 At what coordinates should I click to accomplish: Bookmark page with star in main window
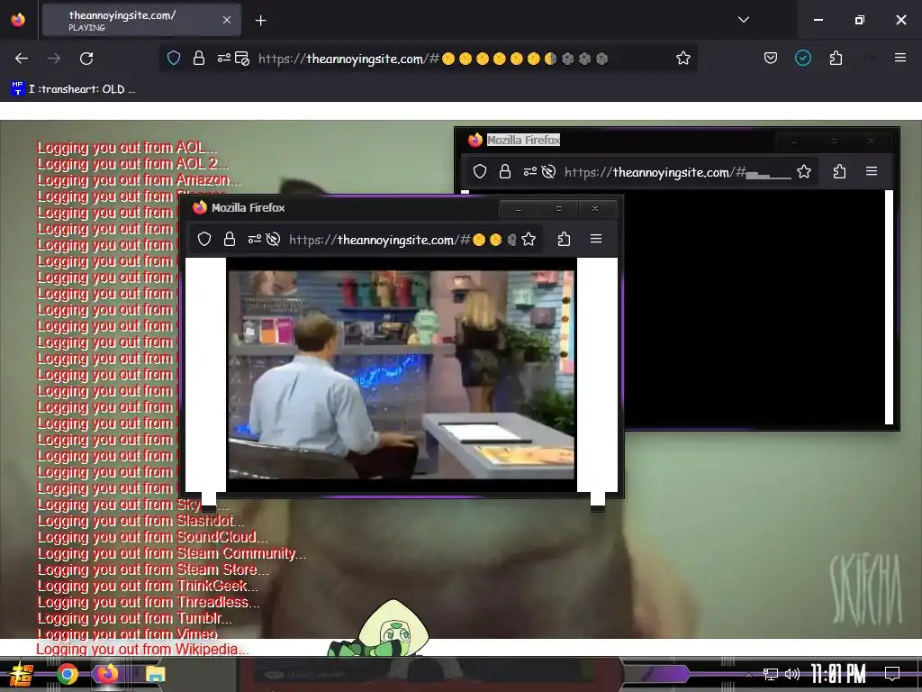click(682, 58)
